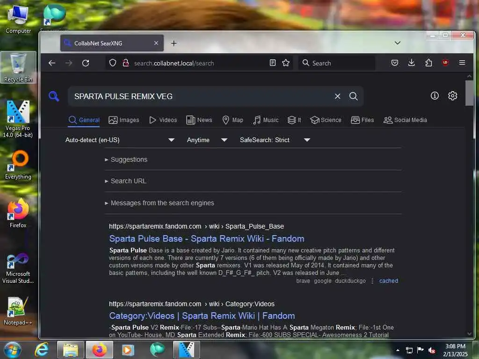Open the Firefox hamburger application menu

point(462,63)
